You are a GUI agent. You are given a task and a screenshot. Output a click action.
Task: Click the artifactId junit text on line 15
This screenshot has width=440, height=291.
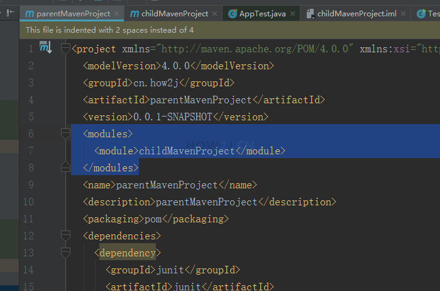click(187, 287)
